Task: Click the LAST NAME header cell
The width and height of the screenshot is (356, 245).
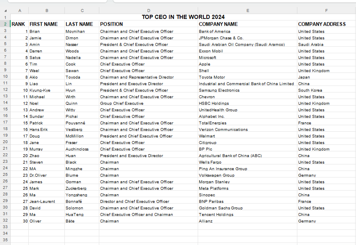Action: click(x=82, y=24)
